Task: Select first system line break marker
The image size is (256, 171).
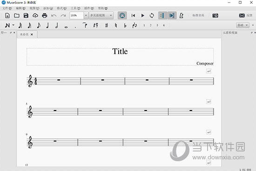Action: 209,71
